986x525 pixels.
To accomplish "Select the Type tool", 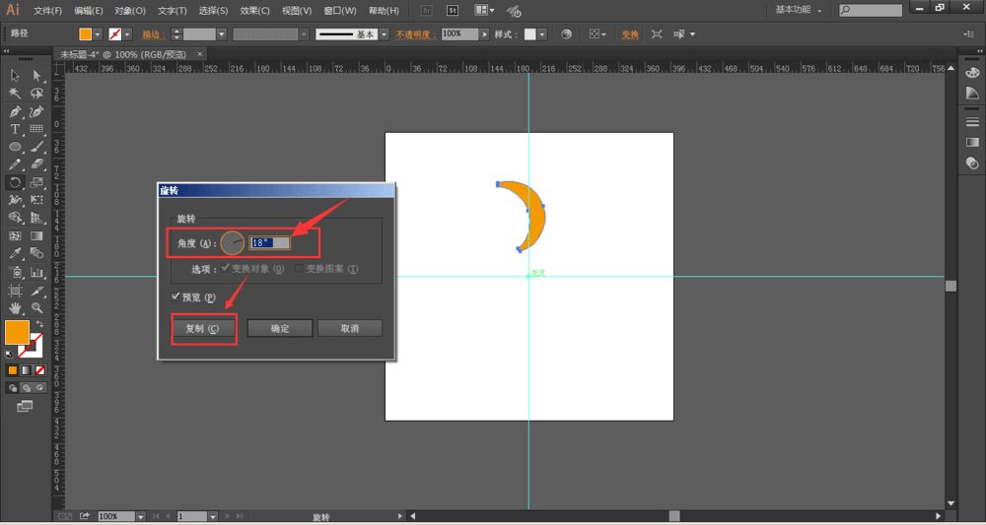I will 16,129.
